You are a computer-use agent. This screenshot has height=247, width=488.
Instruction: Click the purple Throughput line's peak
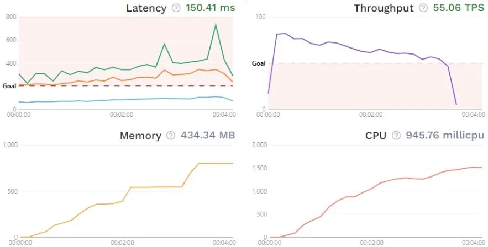click(285, 34)
